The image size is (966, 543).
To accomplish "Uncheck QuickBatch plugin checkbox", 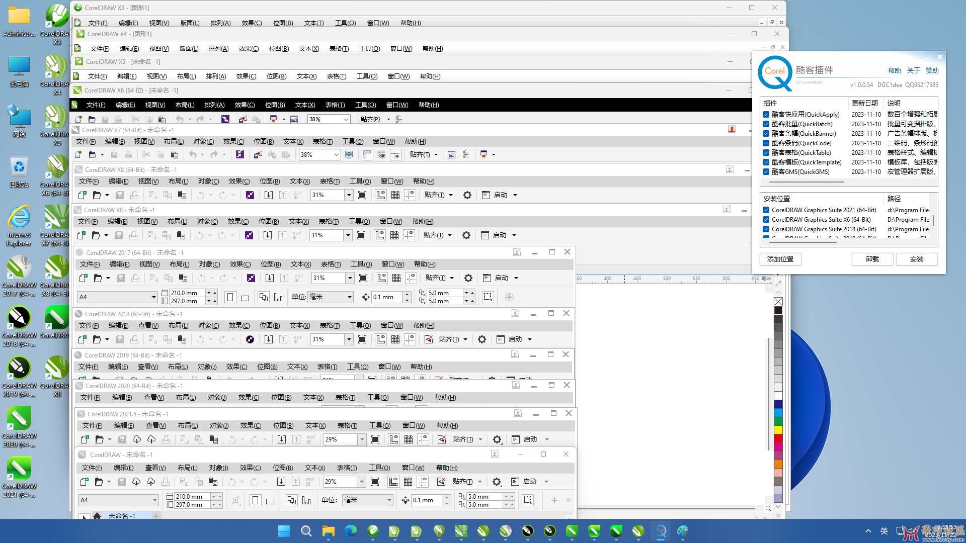I will click(x=766, y=124).
